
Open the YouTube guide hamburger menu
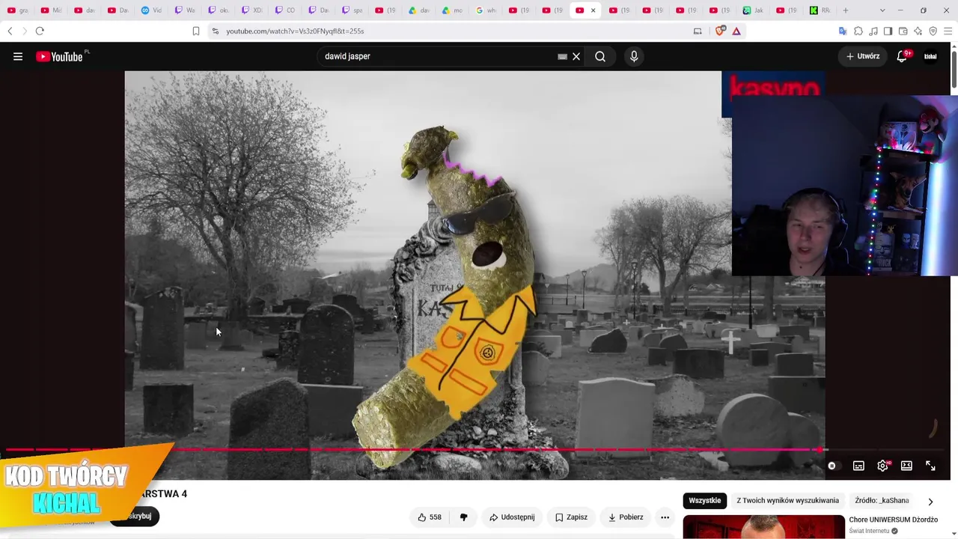[18, 56]
